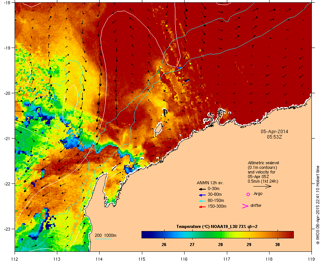Click the 'ANMN 12h av.' heading
Viewport: 323px width, 261px height.
pos(210,183)
